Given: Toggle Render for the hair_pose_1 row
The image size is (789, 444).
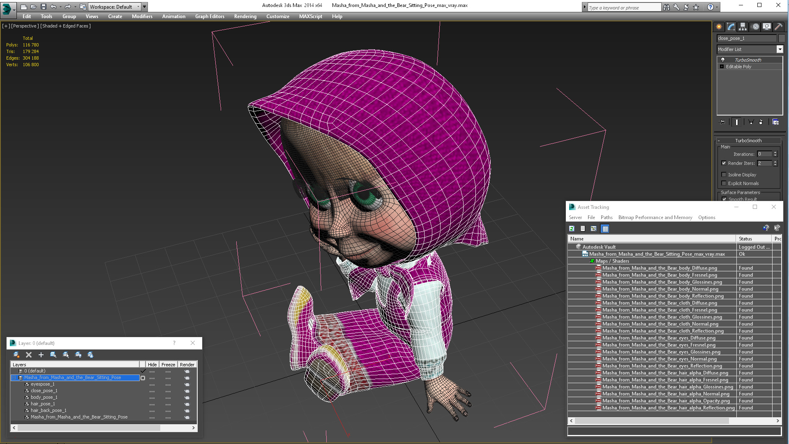Looking at the screenshot, I should [187, 404].
